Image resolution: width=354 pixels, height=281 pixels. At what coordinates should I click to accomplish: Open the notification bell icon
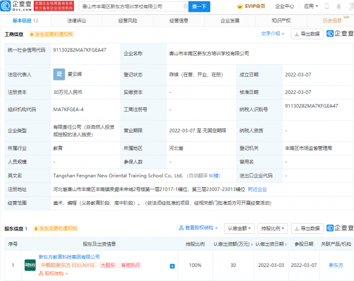click(x=339, y=6)
